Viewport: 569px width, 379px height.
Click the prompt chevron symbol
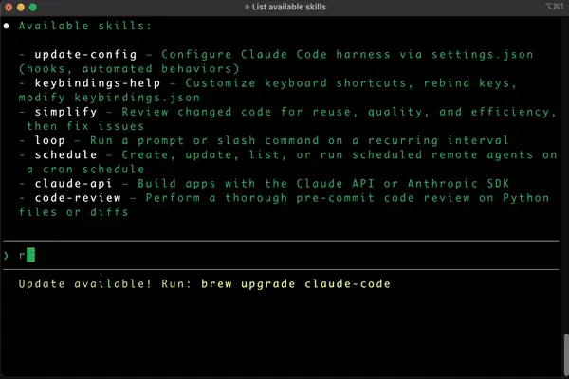7,255
